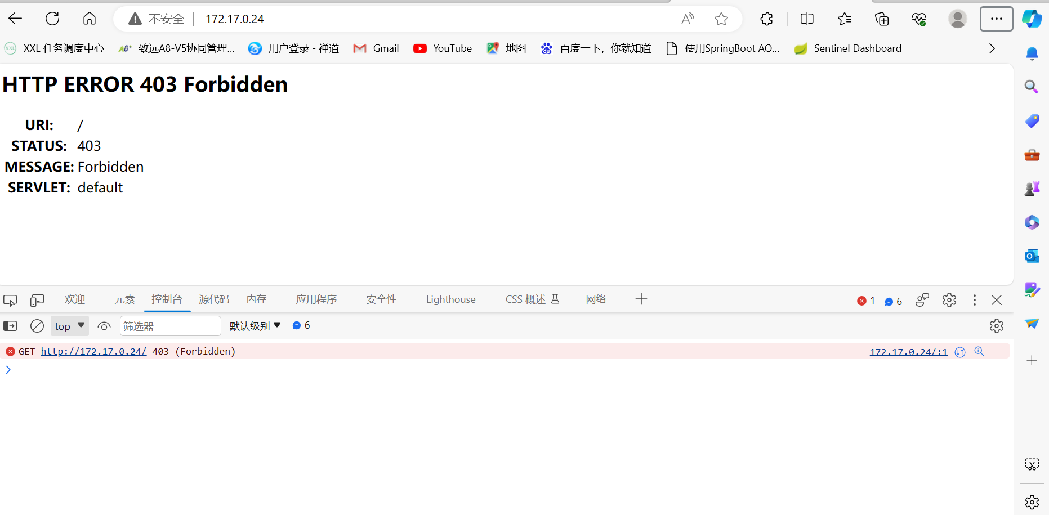Toggle device emulation in DevTools
This screenshot has width=1049, height=515.
point(37,300)
